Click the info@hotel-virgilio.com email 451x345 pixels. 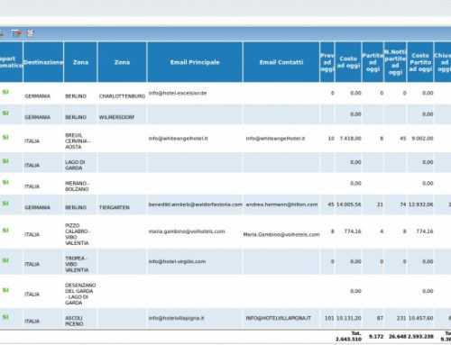tap(178, 261)
